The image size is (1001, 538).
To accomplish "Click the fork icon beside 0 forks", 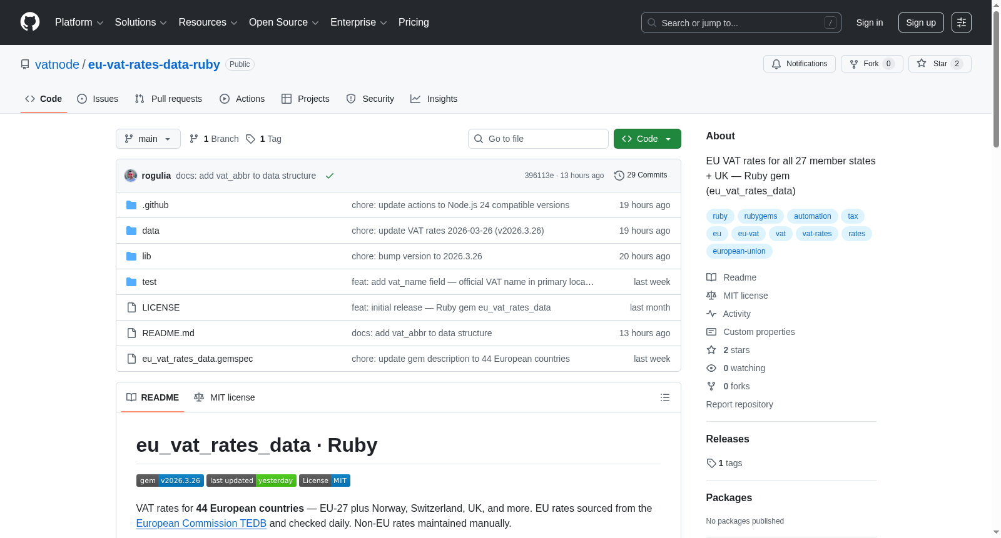I will coord(711,386).
